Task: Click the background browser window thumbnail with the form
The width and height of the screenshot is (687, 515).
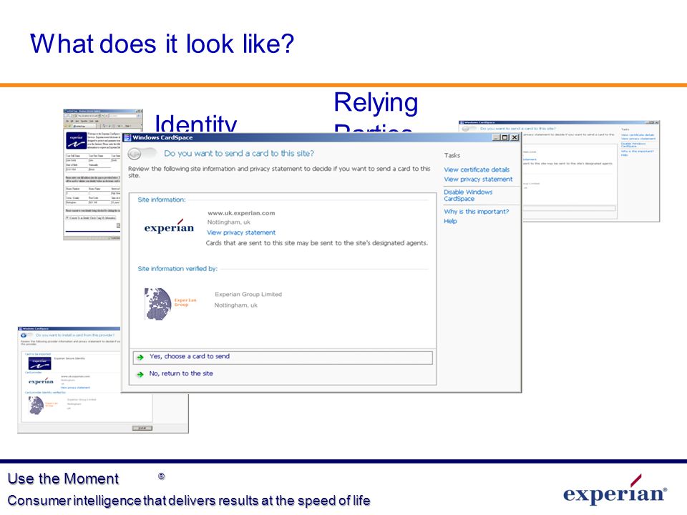Action: [93, 175]
